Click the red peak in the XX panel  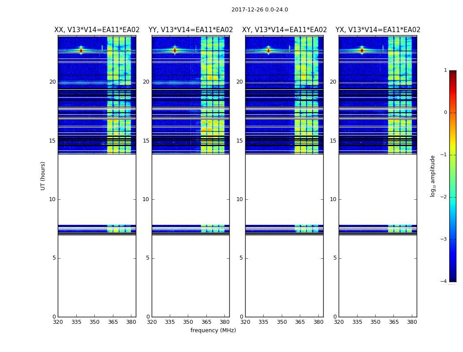coord(81,50)
